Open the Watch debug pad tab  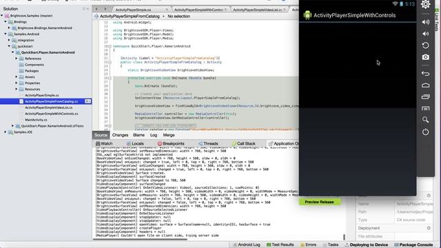click(x=104, y=143)
